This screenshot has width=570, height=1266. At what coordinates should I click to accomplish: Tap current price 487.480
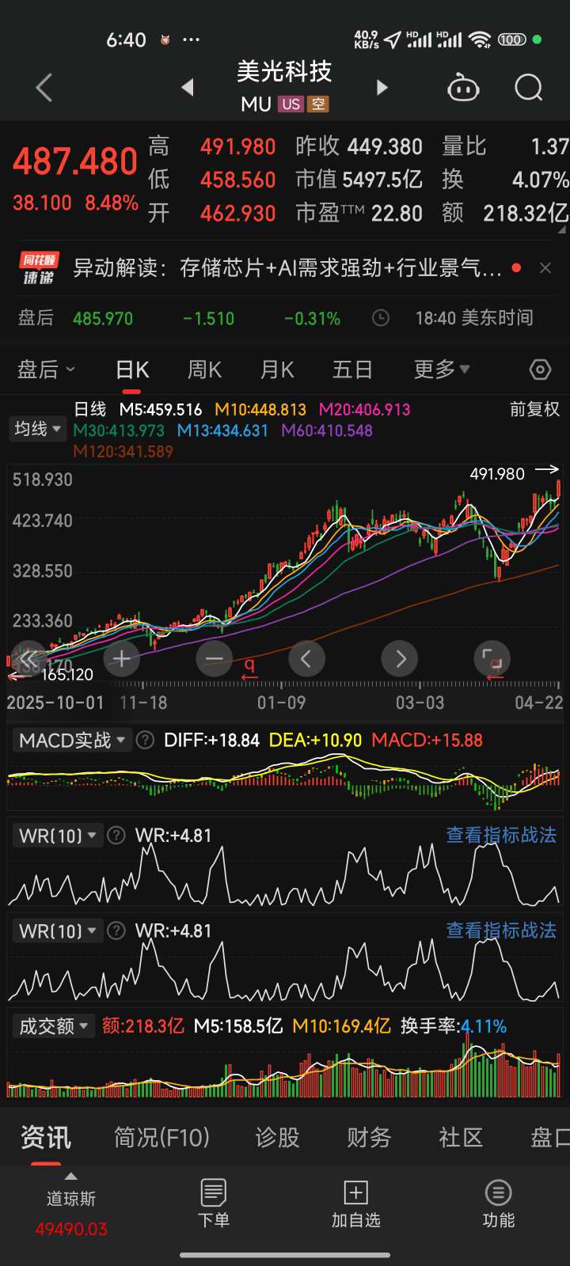coord(75,162)
